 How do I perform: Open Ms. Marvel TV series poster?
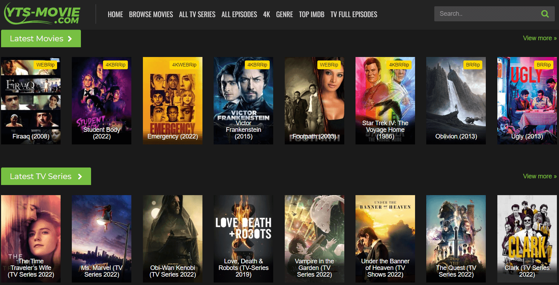tap(102, 239)
